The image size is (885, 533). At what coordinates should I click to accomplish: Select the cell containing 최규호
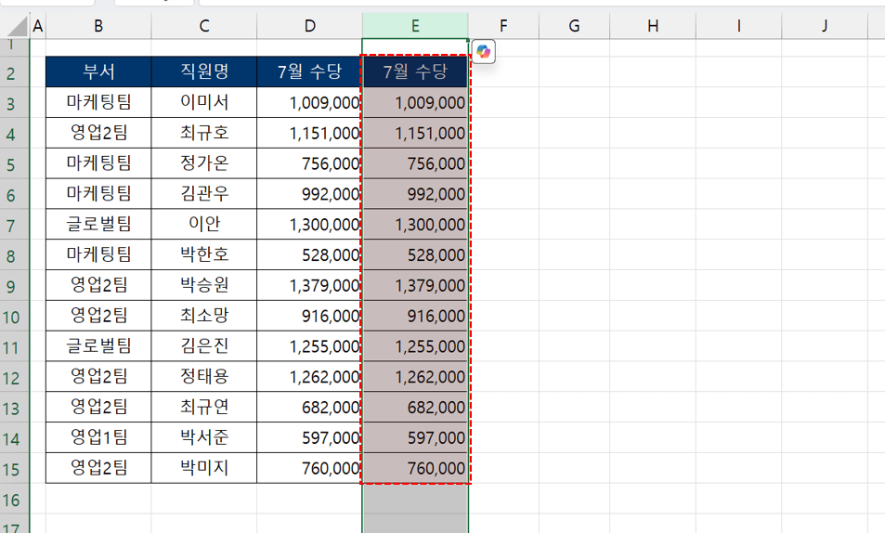pos(204,134)
